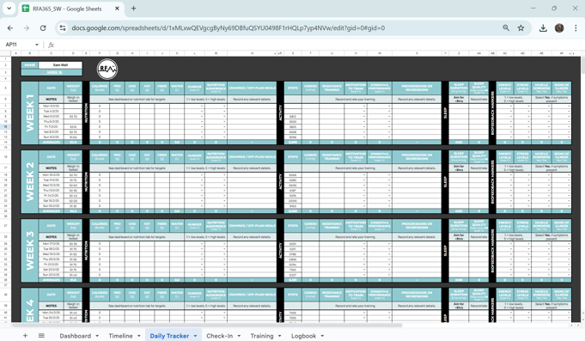The height and width of the screenshot is (341, 585).
Task: Select the Week 2 CARDIO header cell
Action: click(x=310, y=156)
